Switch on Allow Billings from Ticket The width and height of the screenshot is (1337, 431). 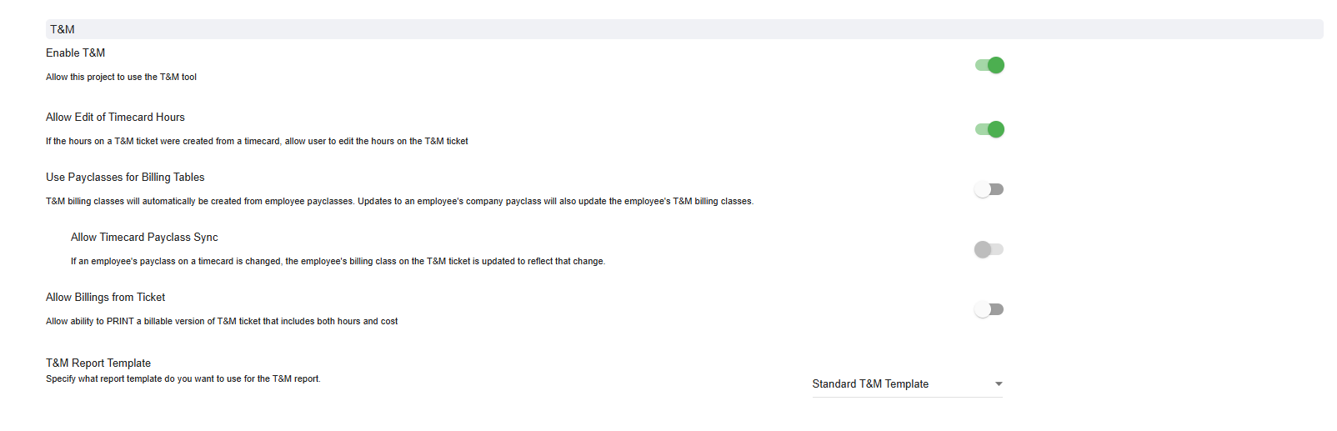point(989,309)
